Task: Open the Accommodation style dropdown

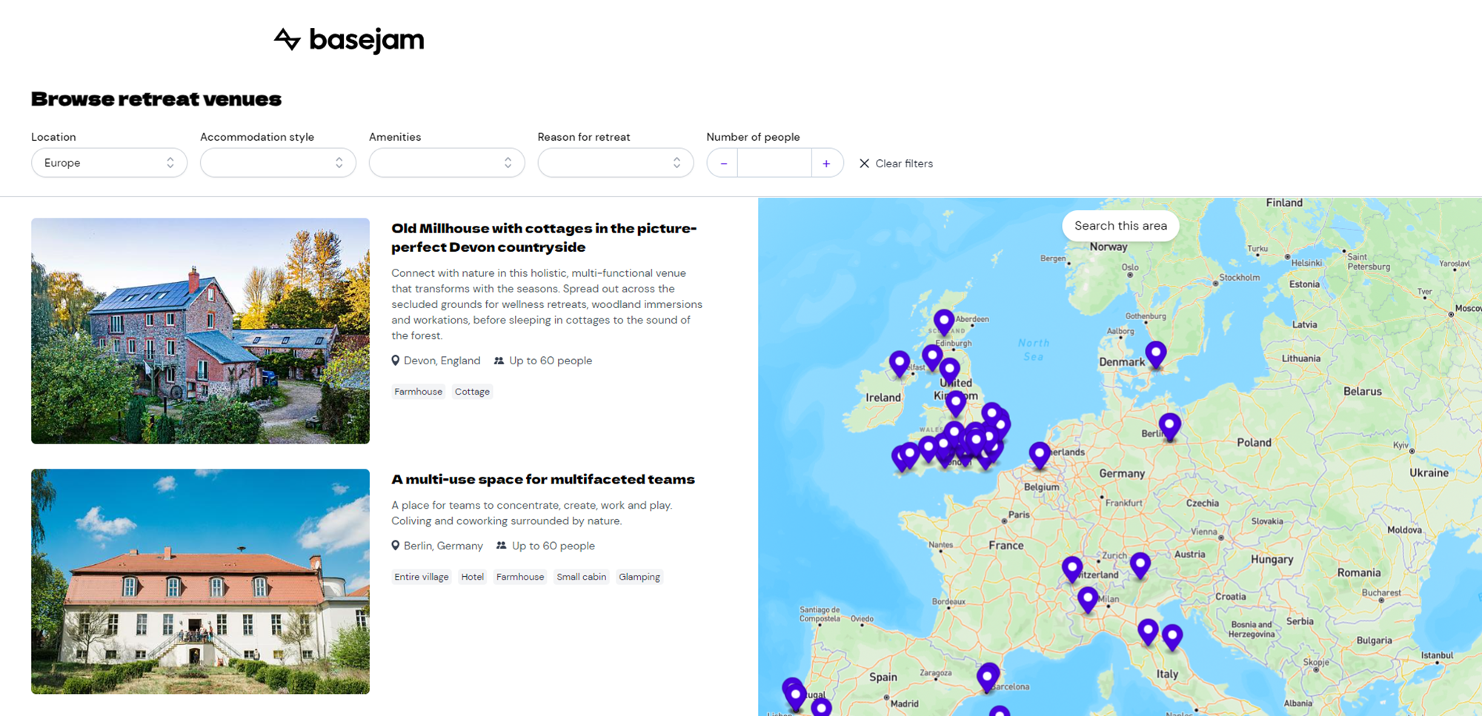Action: (x=278, y=163)
